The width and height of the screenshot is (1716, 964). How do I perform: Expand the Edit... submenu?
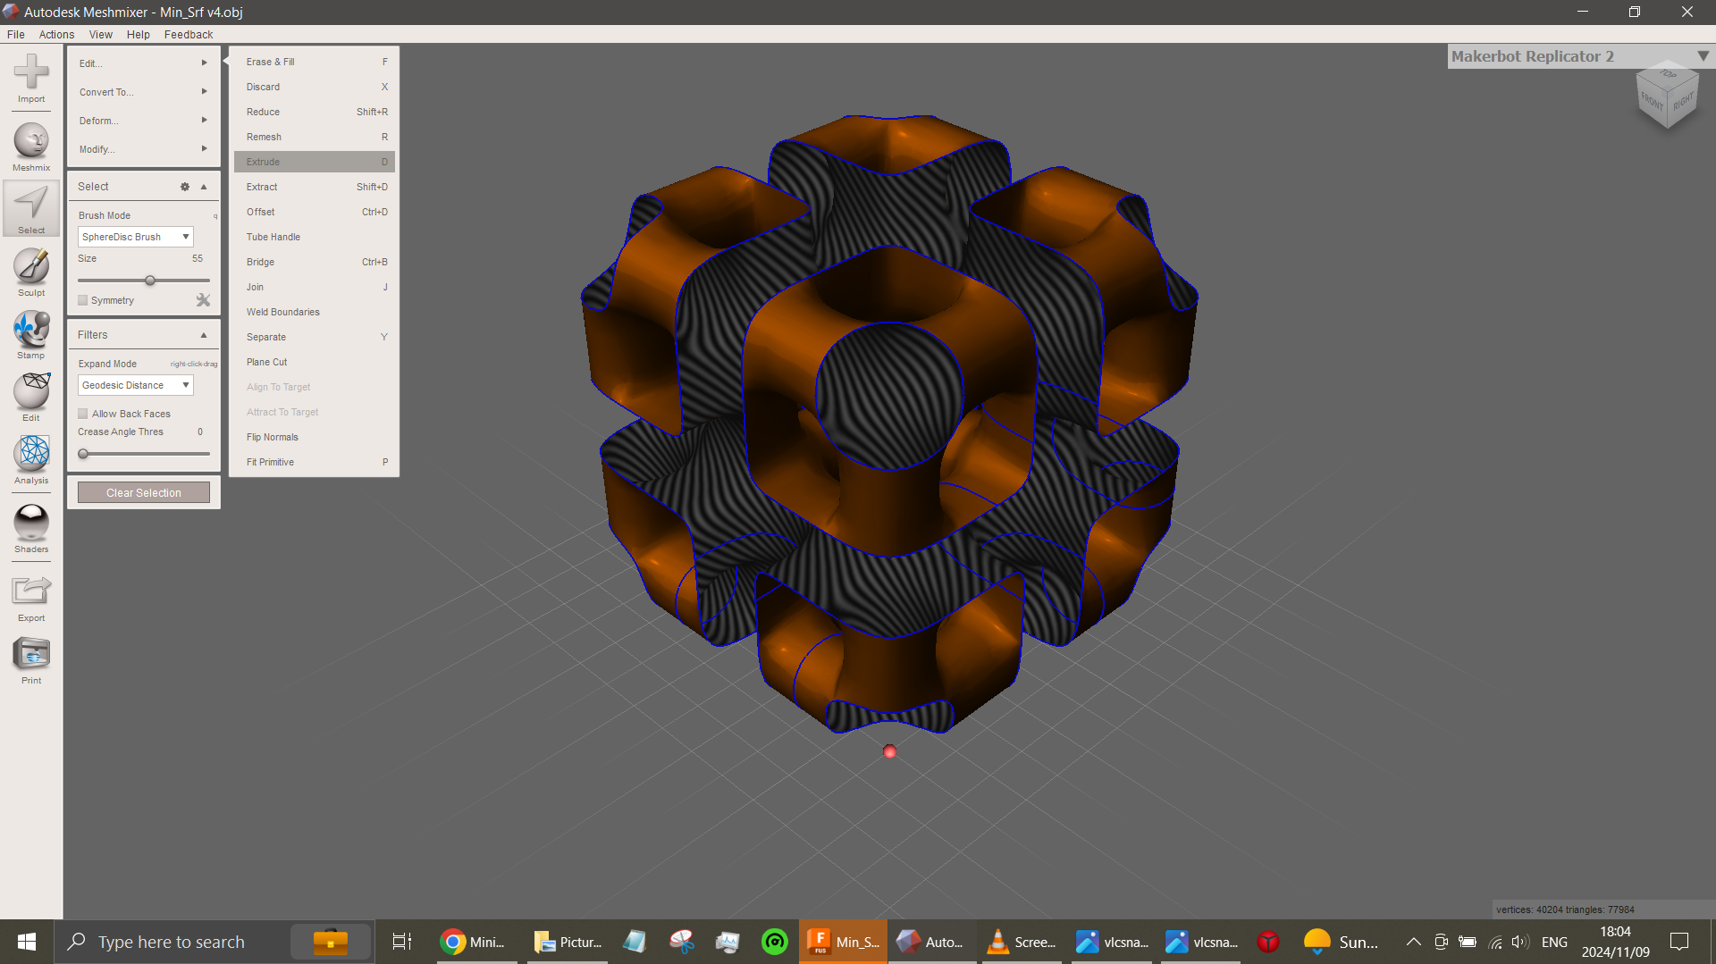pos(143,63)
